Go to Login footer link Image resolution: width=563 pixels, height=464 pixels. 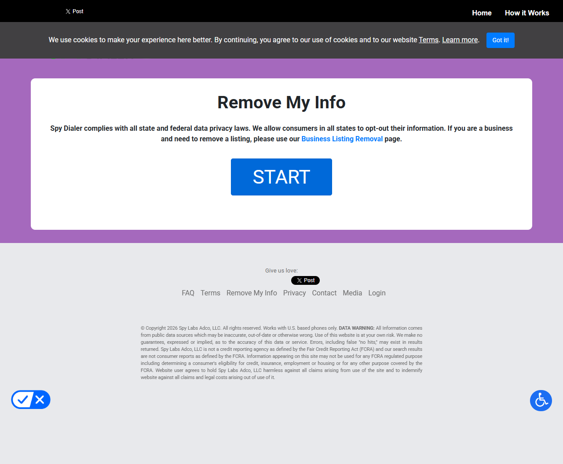(x=377, y=293)
